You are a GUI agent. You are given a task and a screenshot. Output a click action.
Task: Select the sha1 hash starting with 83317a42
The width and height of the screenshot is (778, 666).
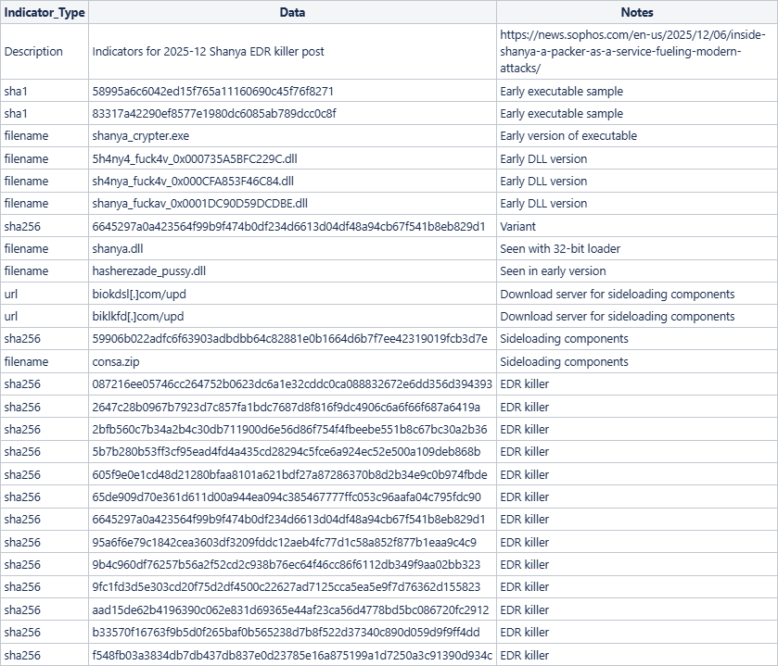pyautogui.click(x=214, y=114)
